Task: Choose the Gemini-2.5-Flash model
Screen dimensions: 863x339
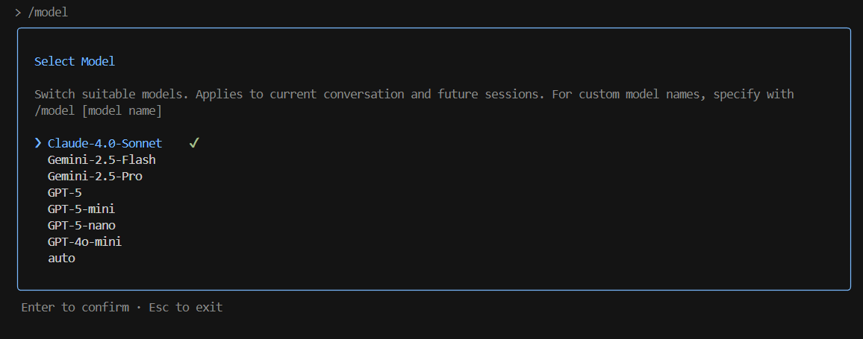Action: [x=102, y=159]
